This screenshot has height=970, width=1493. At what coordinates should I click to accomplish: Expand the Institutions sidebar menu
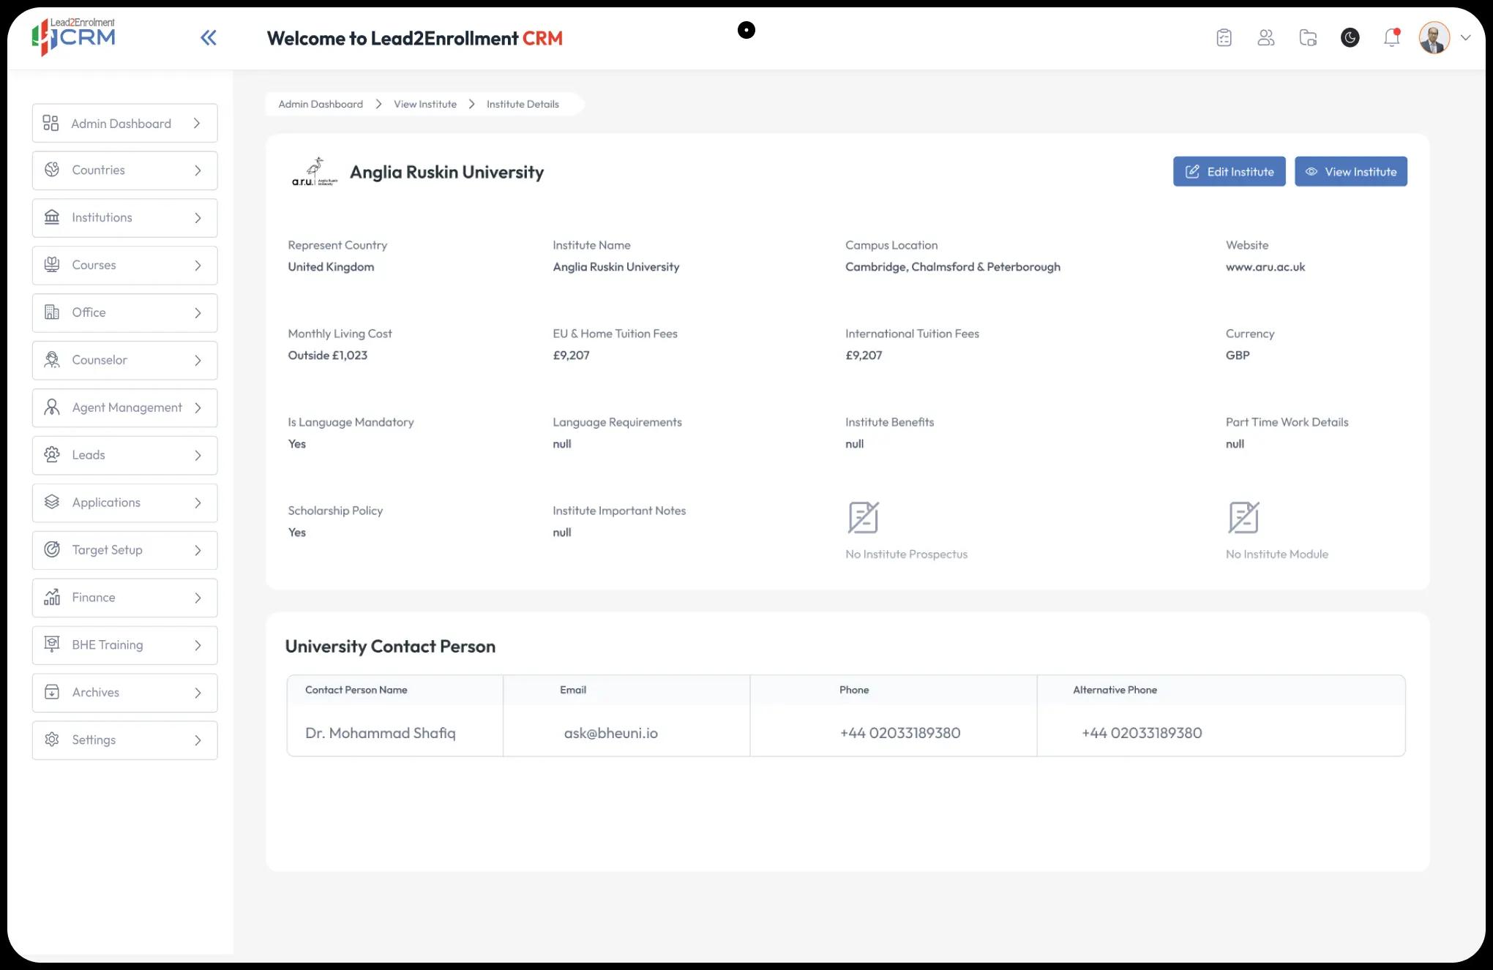(124, 218)
